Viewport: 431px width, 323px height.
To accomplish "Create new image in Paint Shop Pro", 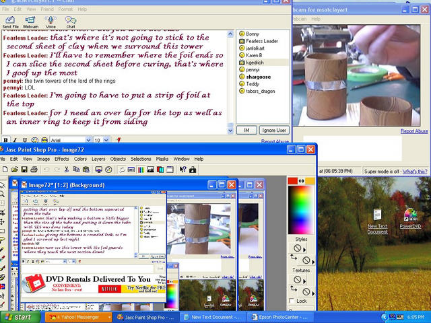I will click(5, 170).
